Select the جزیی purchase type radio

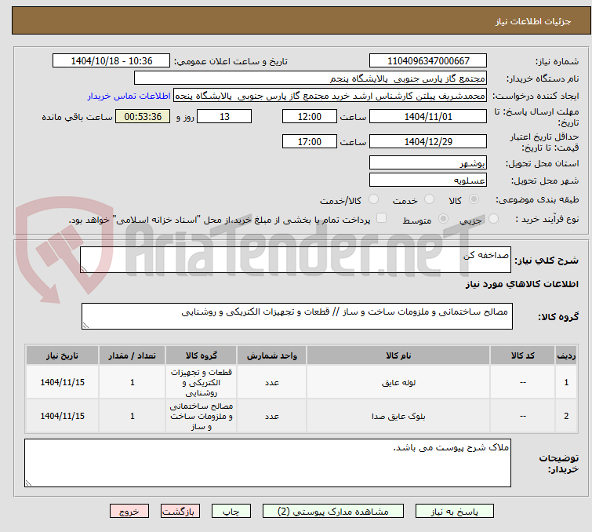pyautogui.click(x=493, y=218)
